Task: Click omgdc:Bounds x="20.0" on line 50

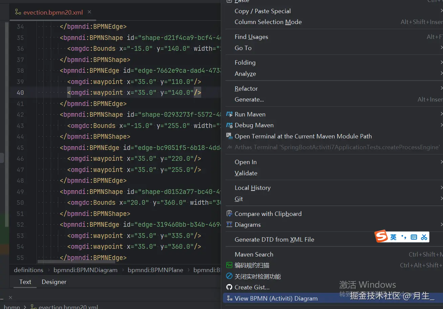Action: [134, 203]
